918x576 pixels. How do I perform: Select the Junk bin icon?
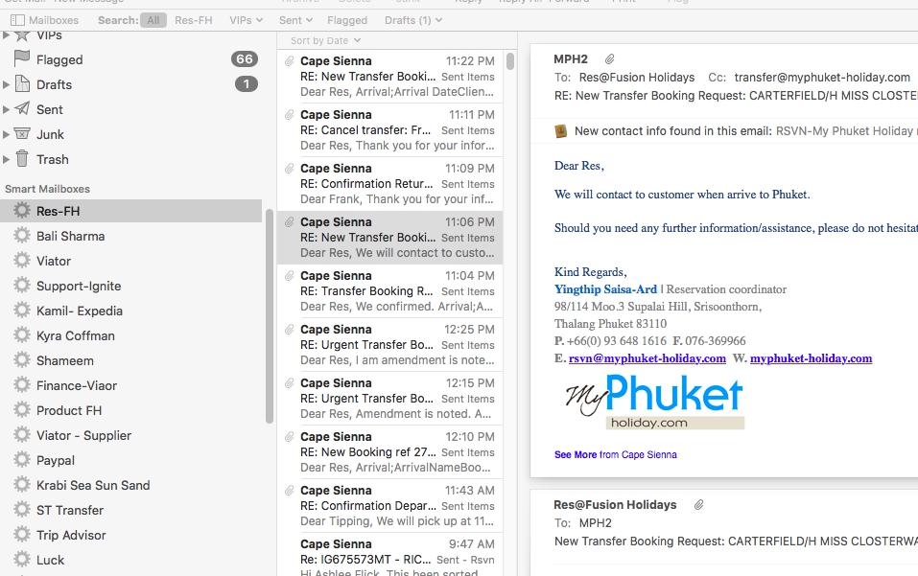(22, 133)
